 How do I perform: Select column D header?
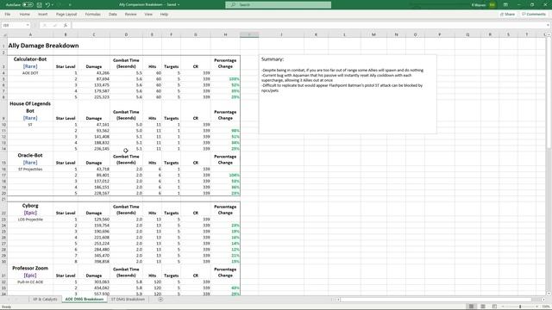pos(126,34)
